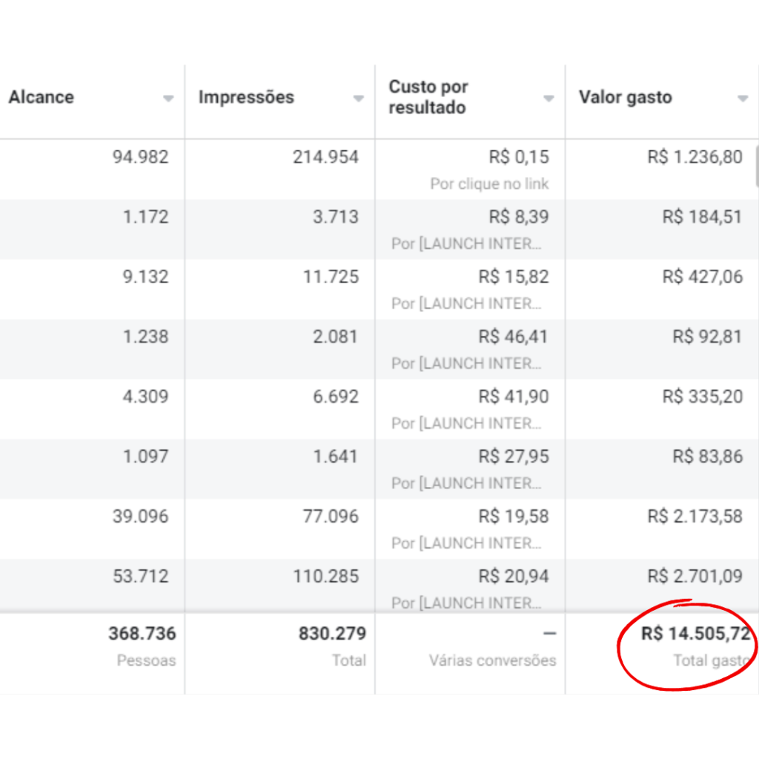
Task: Click the Várias conversões label
Action: pos(493,660)
